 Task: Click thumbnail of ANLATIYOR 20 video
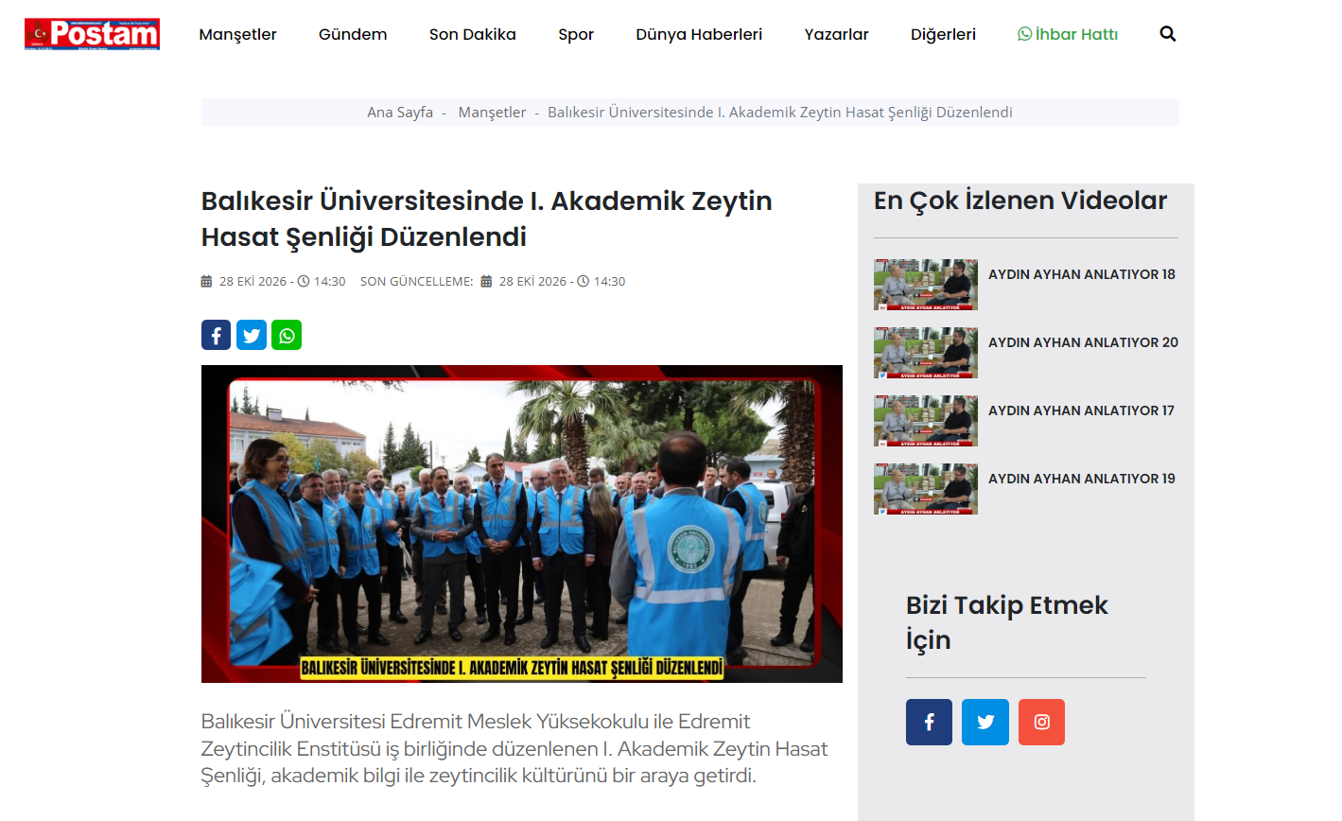[x=926, y=353]
